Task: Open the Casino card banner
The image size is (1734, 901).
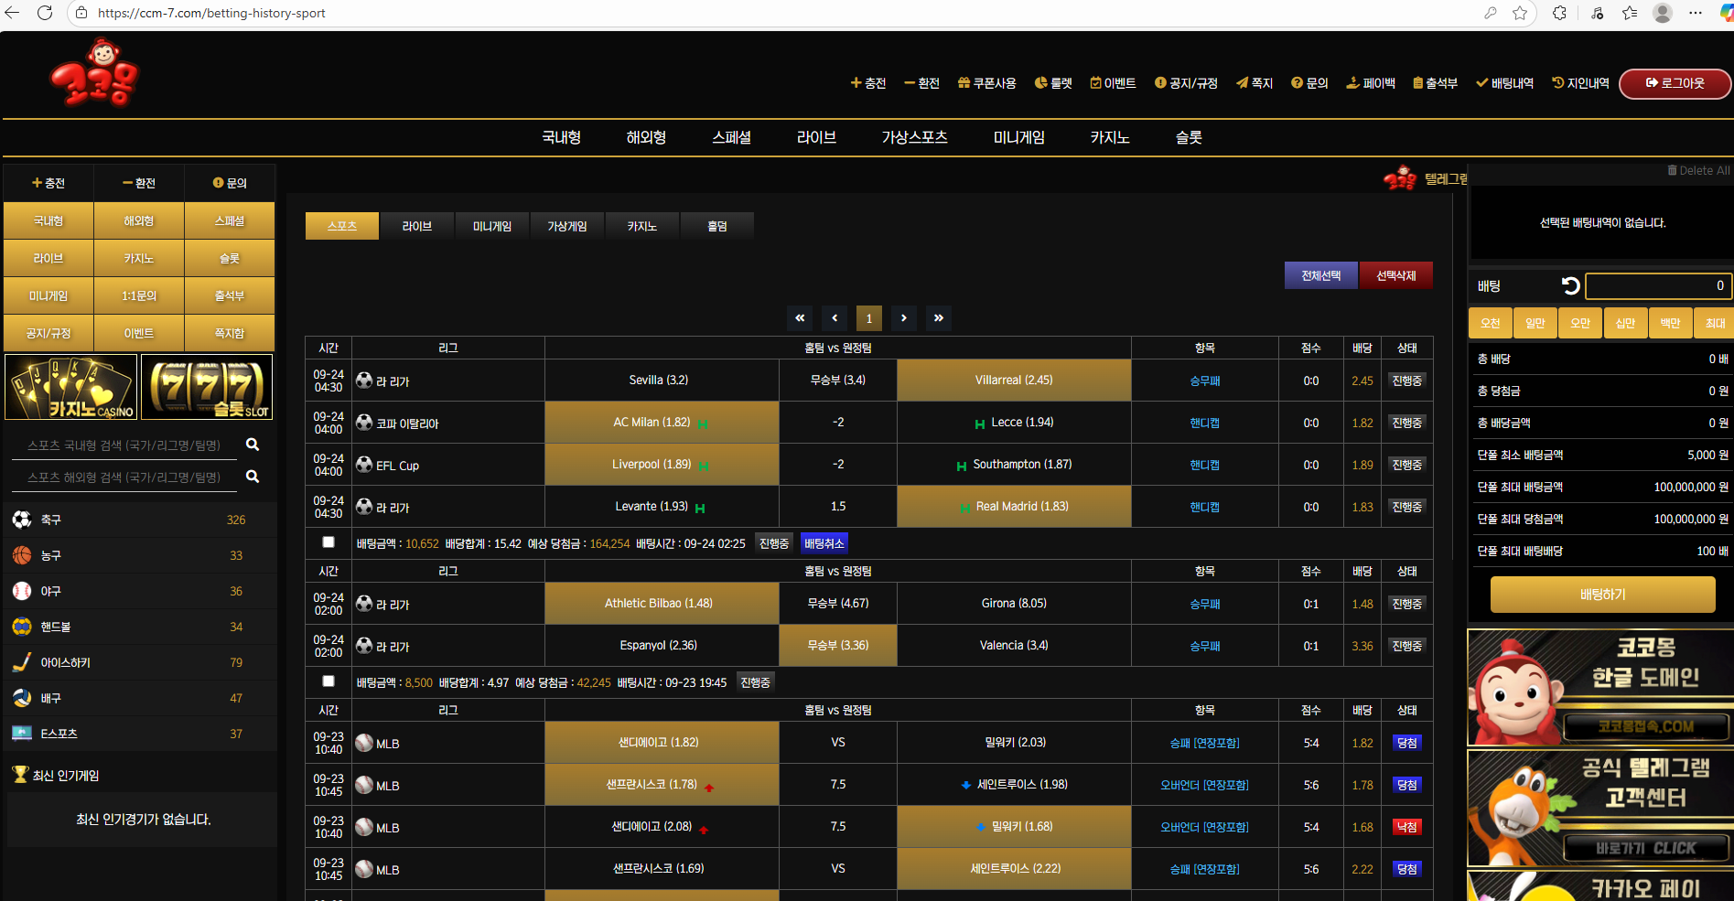Action: 71,386
